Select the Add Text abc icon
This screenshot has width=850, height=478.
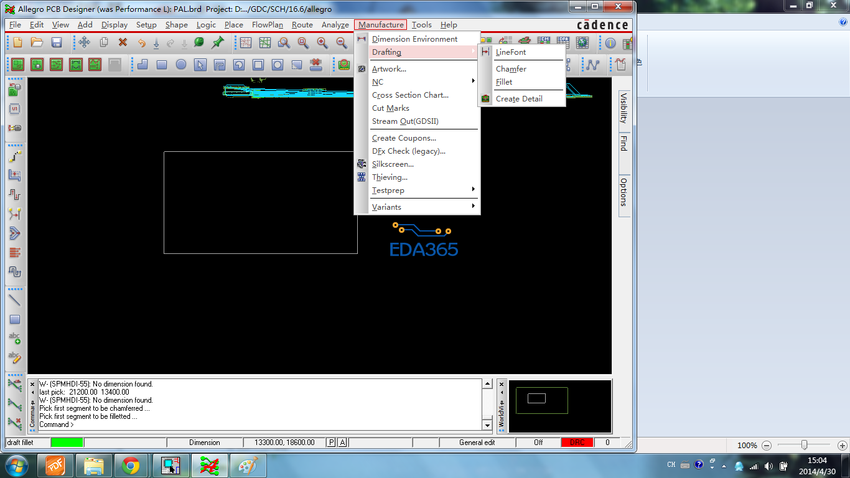pyautogui.click(x=14, y=339)
